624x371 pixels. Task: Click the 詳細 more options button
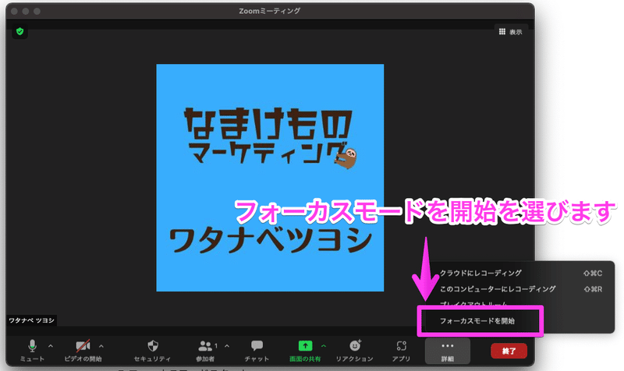point(447,351)
